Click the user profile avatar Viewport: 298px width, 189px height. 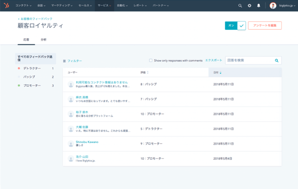[x=273, y=5]
